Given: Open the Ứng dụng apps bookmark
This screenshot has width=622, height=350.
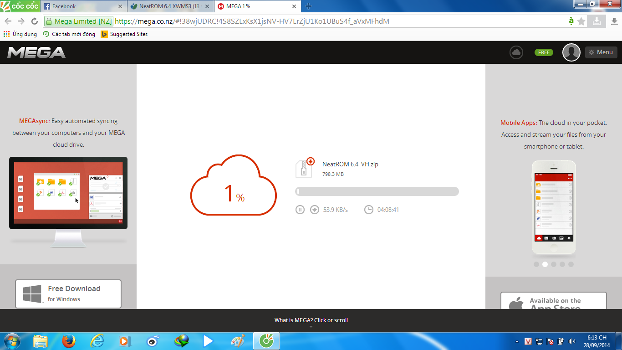Looking at the screenshot, I should coord(20,34).
